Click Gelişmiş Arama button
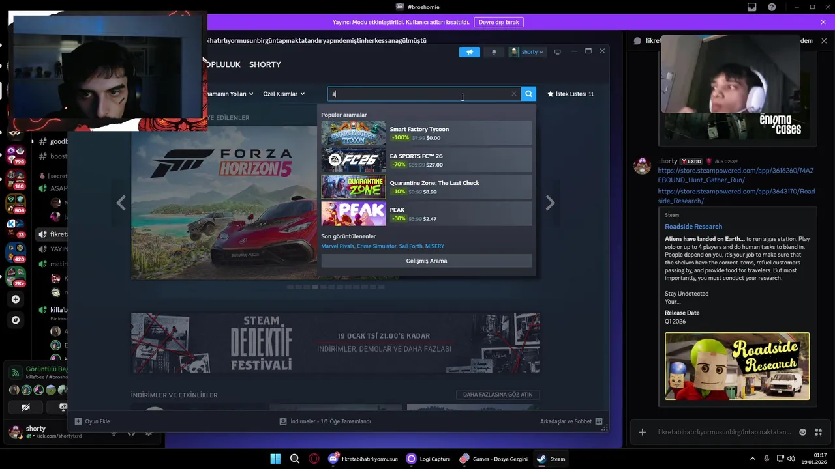 click(427, 261)
